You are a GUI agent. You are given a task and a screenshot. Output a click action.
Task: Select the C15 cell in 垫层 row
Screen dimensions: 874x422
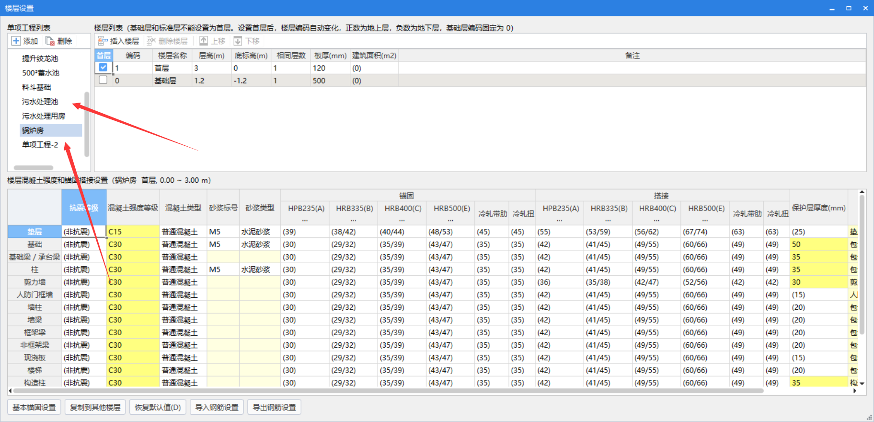tap(133, 232)
